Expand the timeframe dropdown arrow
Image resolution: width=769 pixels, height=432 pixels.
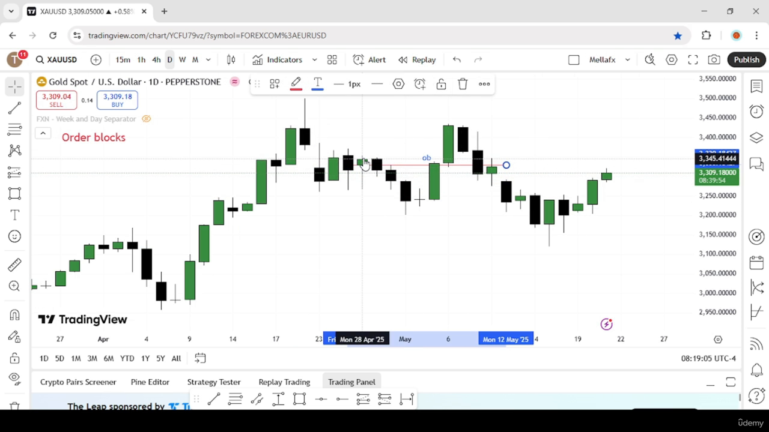[x=208, y=59]
